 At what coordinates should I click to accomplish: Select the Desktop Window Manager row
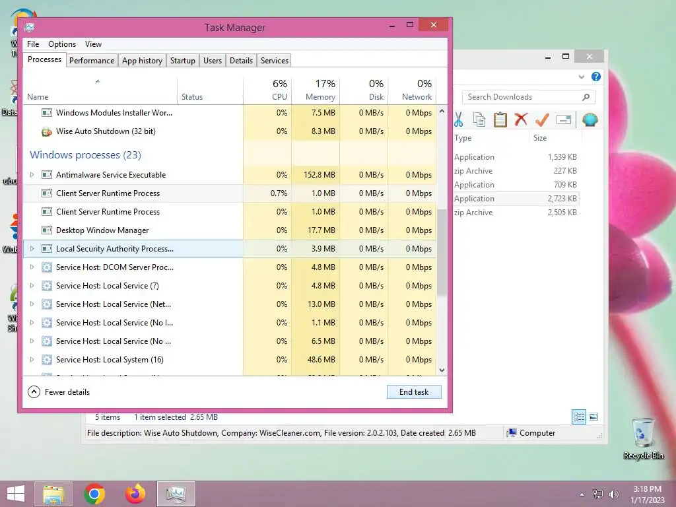click(229, 230)
